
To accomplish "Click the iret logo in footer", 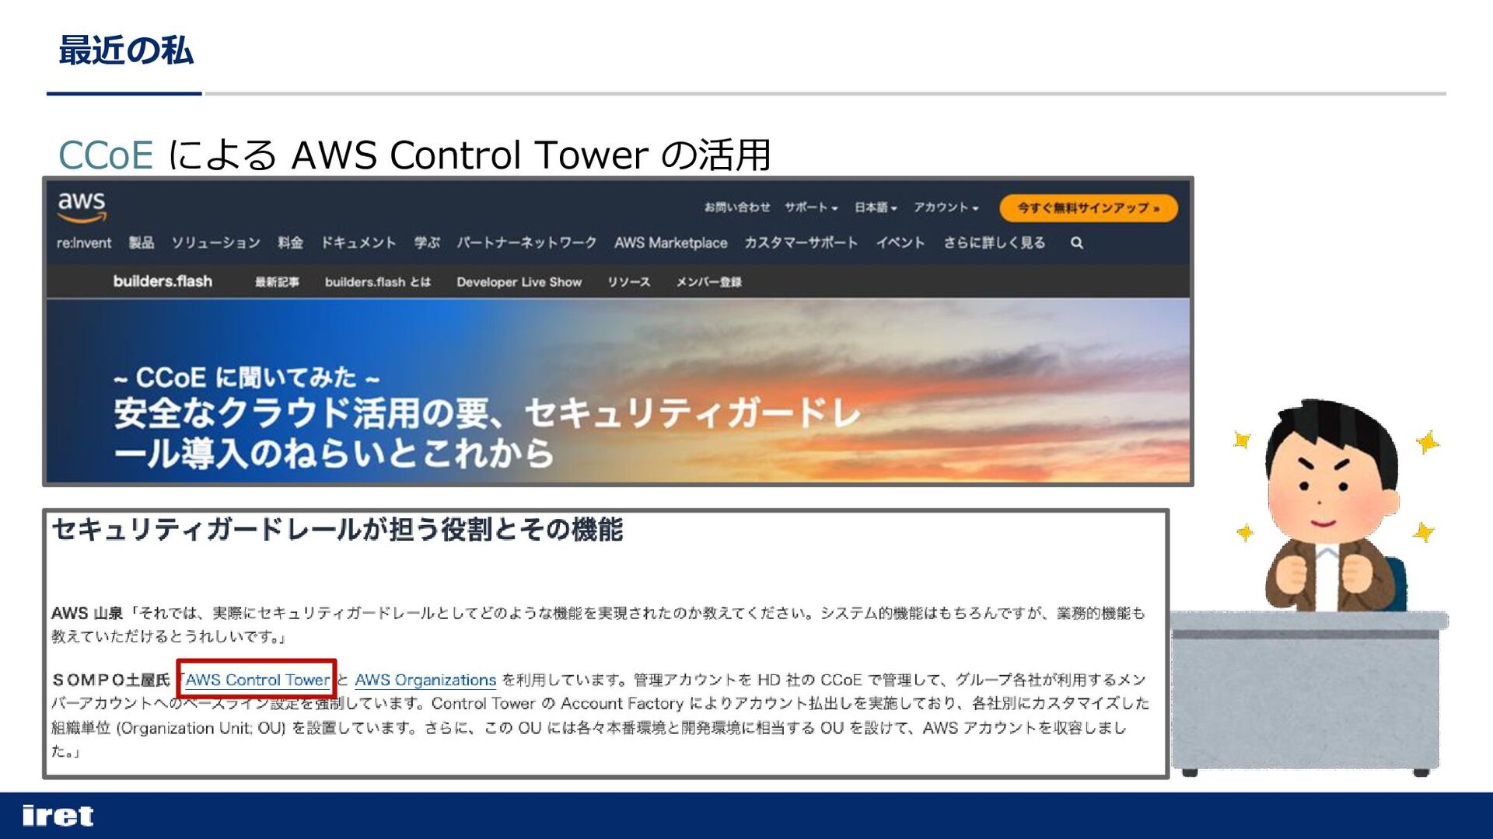I will [x=58, y=816].
